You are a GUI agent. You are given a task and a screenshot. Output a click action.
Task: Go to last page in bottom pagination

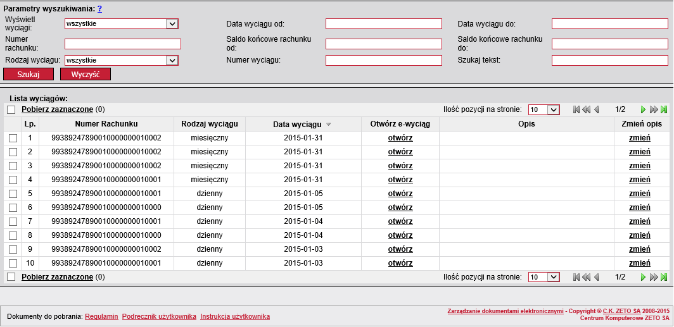pyautogui.click(x=664, y=277)
